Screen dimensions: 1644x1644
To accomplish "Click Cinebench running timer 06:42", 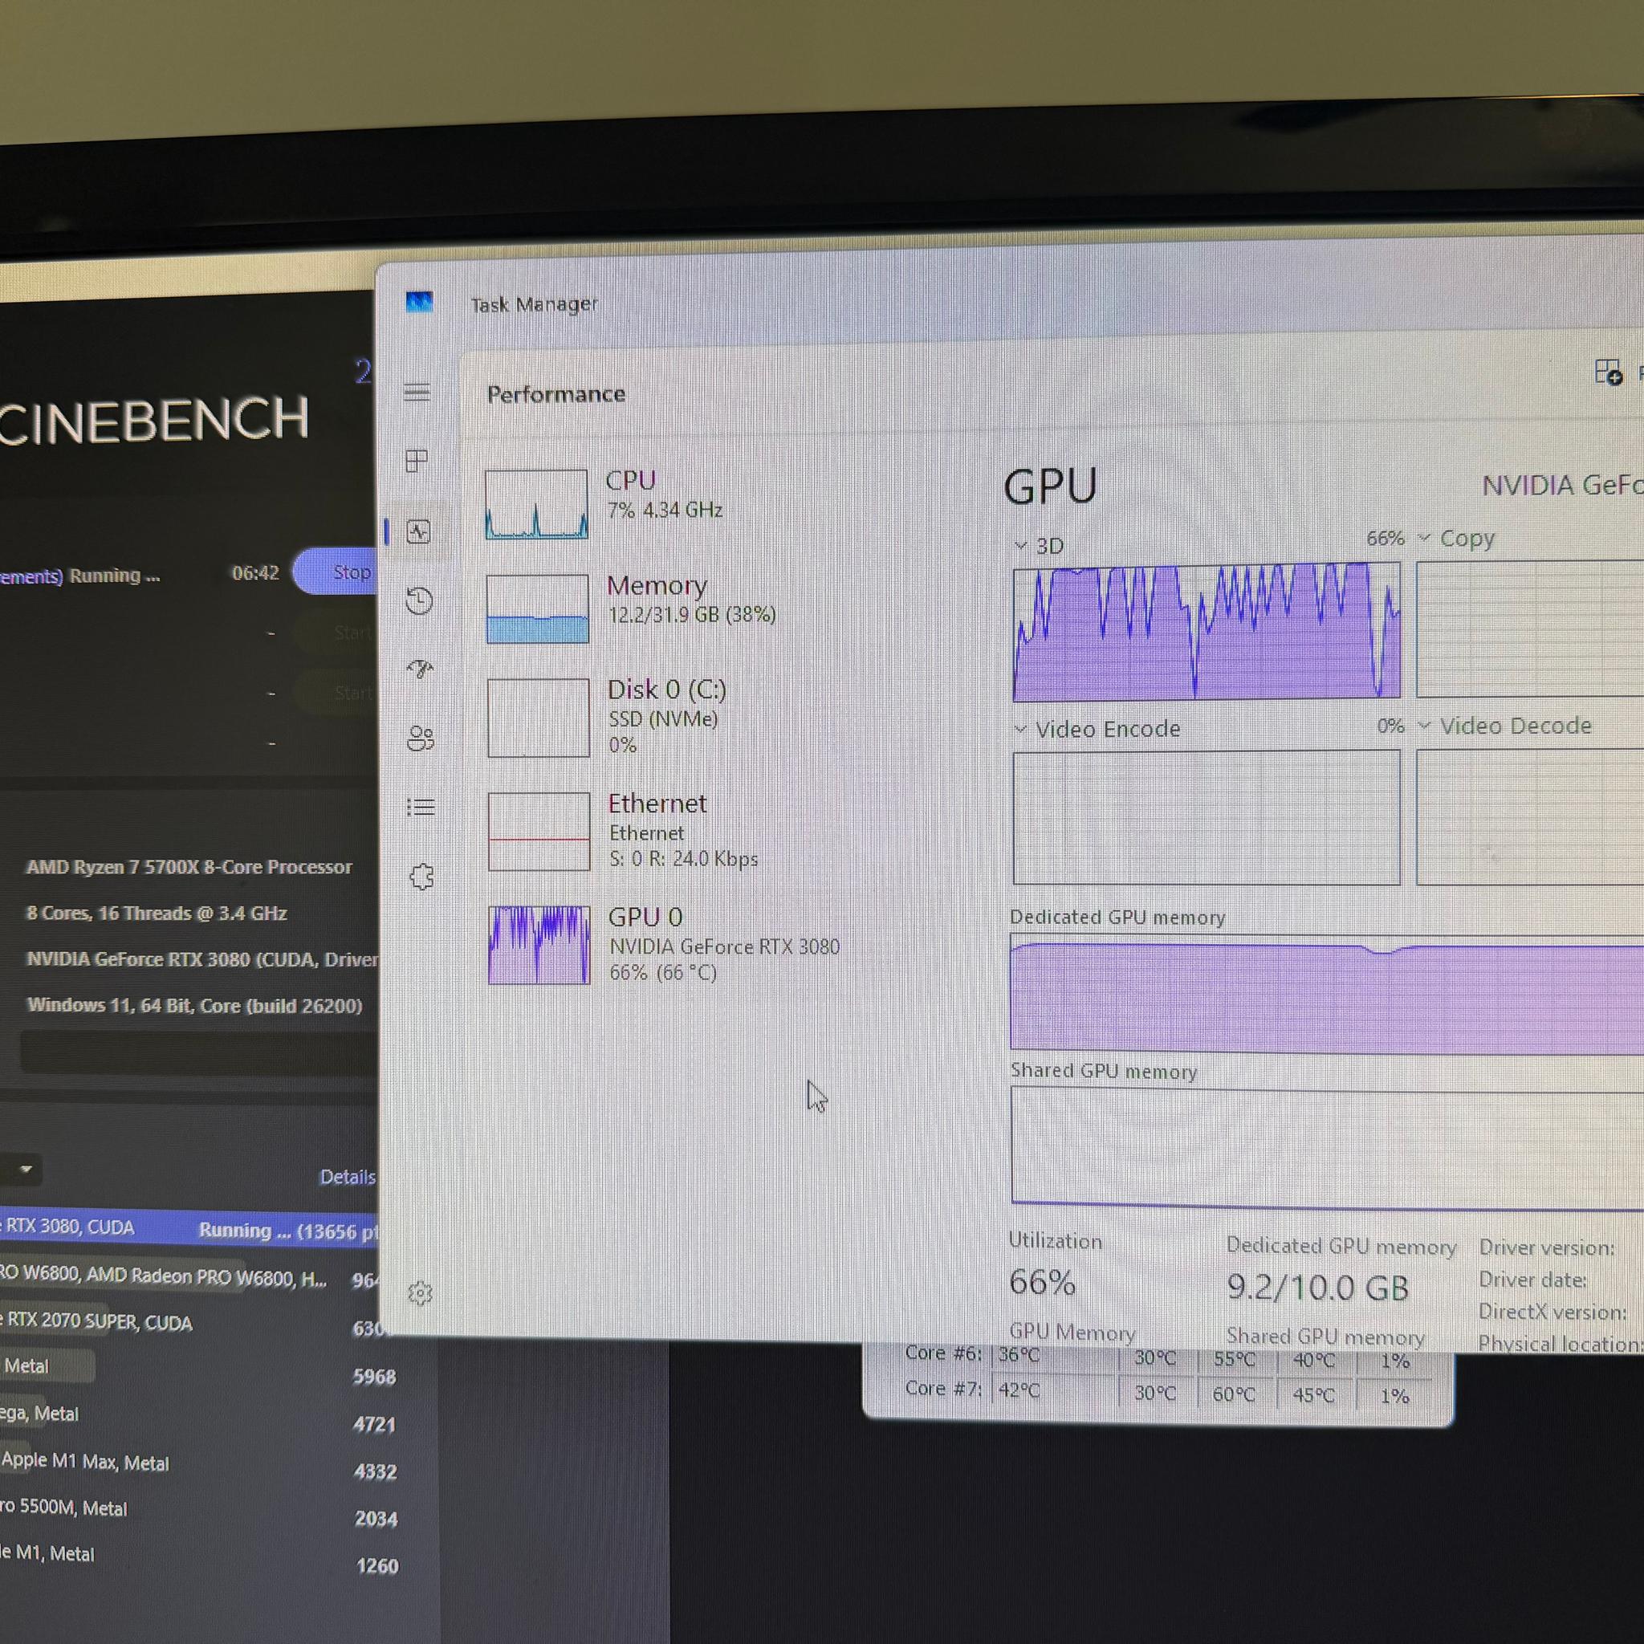I will coord(255,572).
